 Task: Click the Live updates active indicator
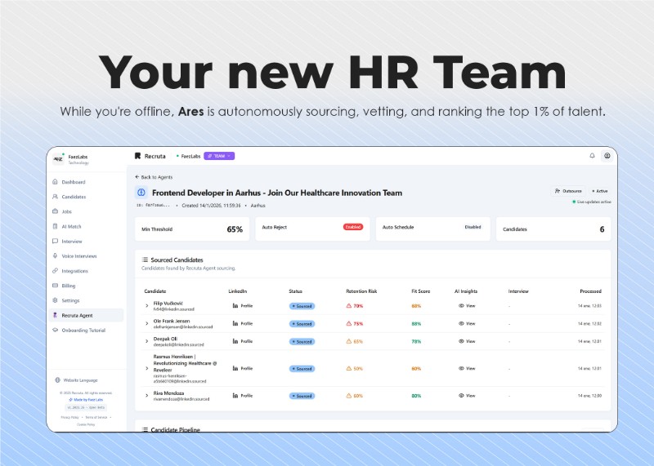click(592, 202)
